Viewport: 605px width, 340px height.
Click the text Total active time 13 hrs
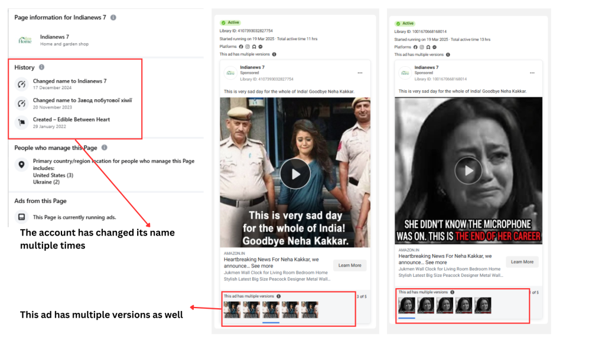471,40
